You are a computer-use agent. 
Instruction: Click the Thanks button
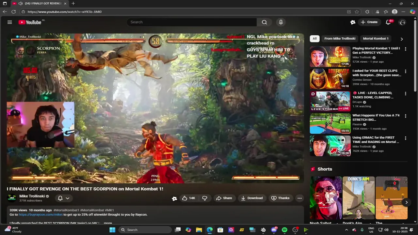281,198
